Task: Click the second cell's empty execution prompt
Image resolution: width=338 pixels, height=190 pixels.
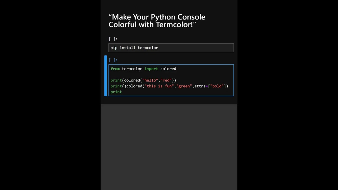Action: click(x=113, y=60)
